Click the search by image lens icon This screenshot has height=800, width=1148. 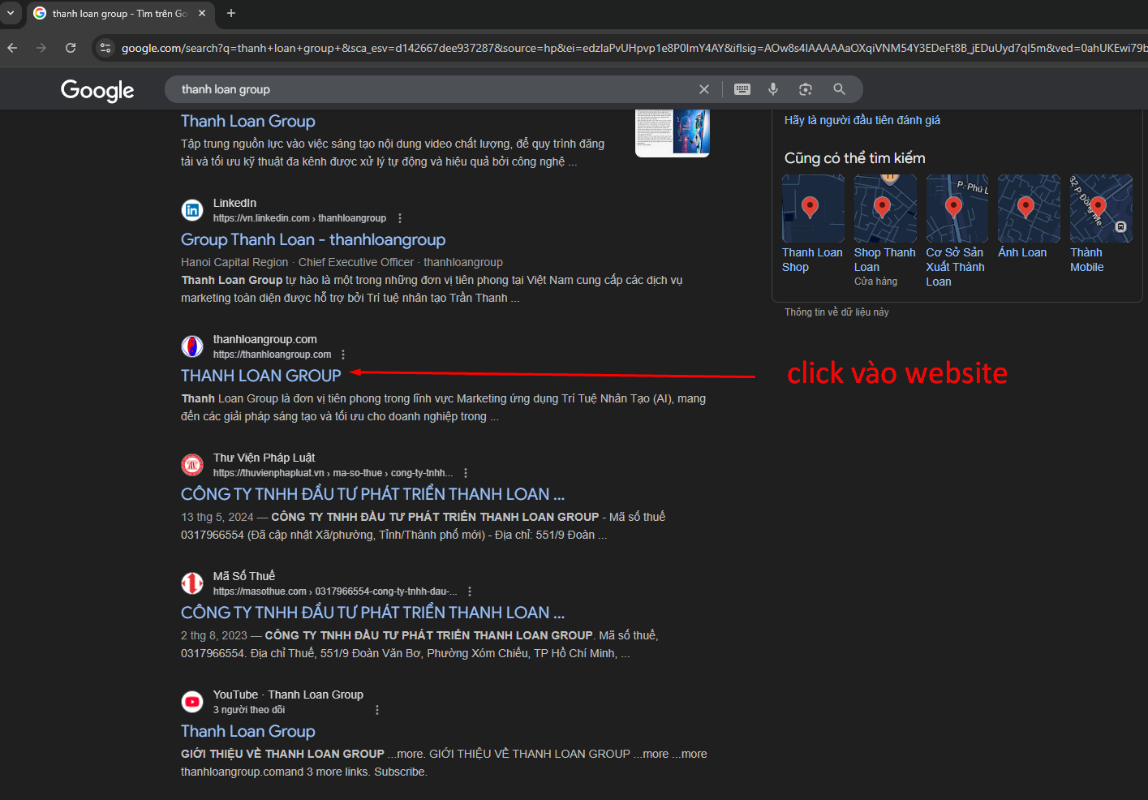(x=806, y=89)
